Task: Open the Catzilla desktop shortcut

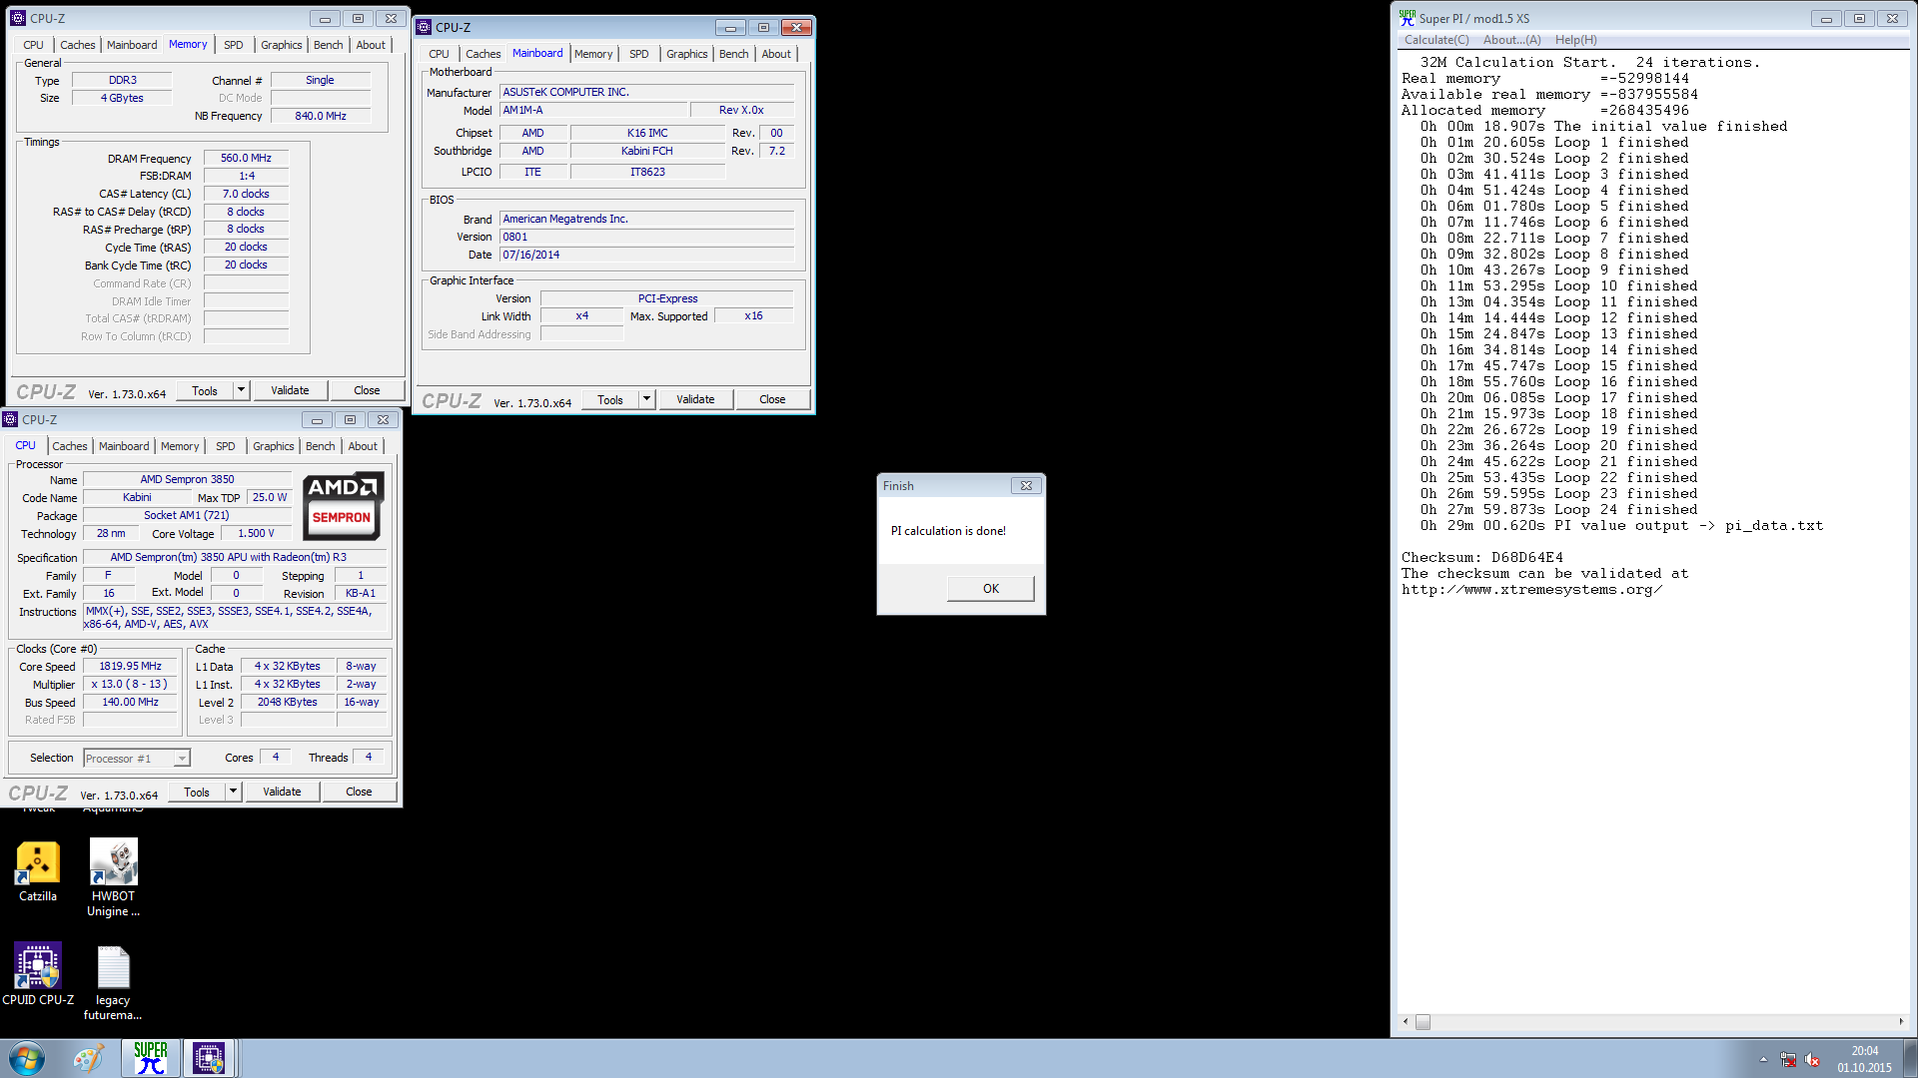Action: pyautogui.click(x=38, y=869)
